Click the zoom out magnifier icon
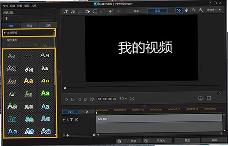The width and height of the screenshot is (228, 146). (x=194, y=10)
